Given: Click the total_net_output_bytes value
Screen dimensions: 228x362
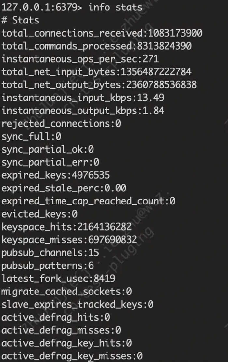Looking at the screenshot, I should click(x=162, y=85).
